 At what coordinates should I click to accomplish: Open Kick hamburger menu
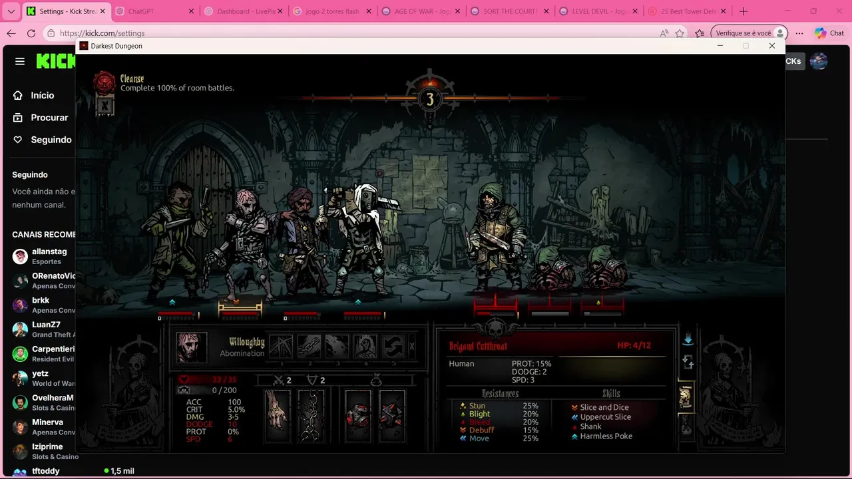pyautogui.click(x=20, y=61)
